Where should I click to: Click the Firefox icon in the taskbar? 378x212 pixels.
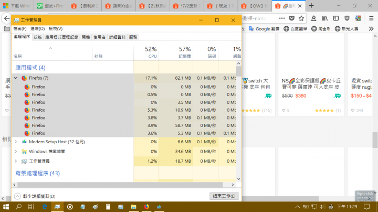coord(146,207)
